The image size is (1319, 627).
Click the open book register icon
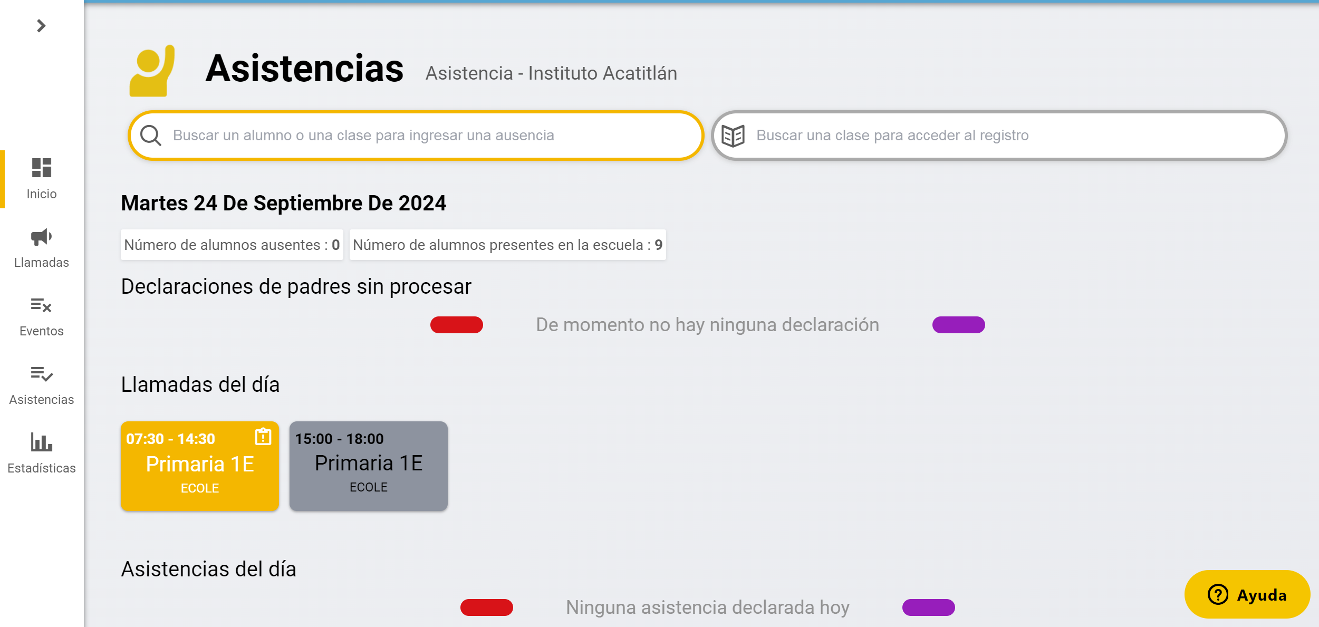coord(733,136)
